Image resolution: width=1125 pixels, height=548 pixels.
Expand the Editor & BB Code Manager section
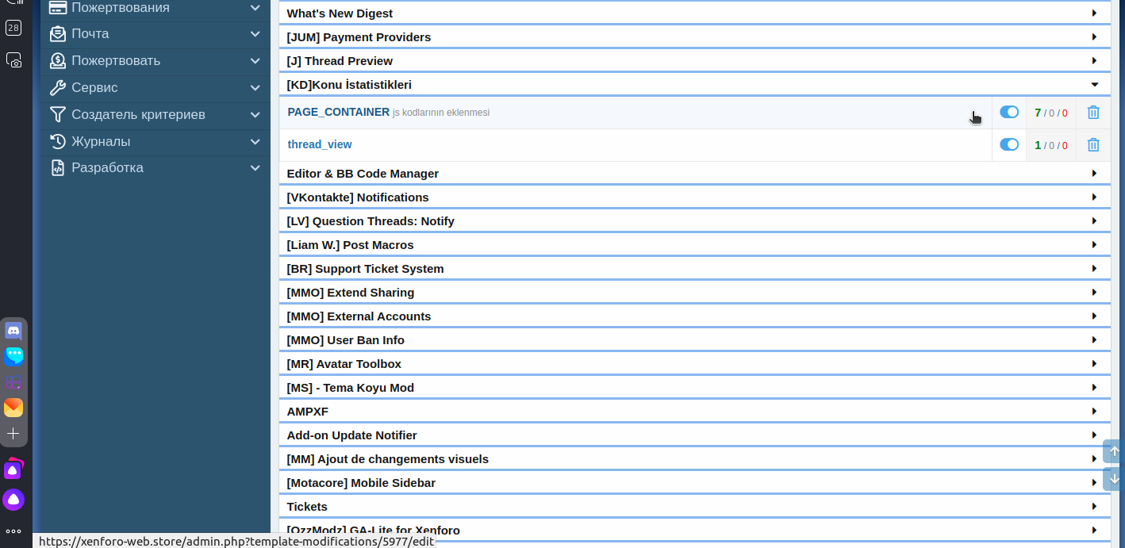[1094, 174]
